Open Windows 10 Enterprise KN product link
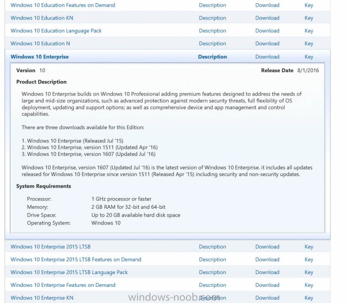This screenshot has height=303, width=348. [42, 298]
